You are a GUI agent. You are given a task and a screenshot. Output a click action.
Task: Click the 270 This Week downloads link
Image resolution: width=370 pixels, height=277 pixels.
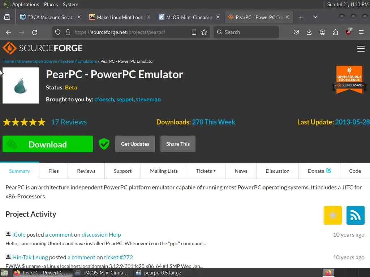[x=214, y=122]
